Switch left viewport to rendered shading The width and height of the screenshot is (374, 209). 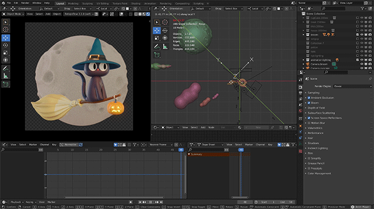point(148,14)
